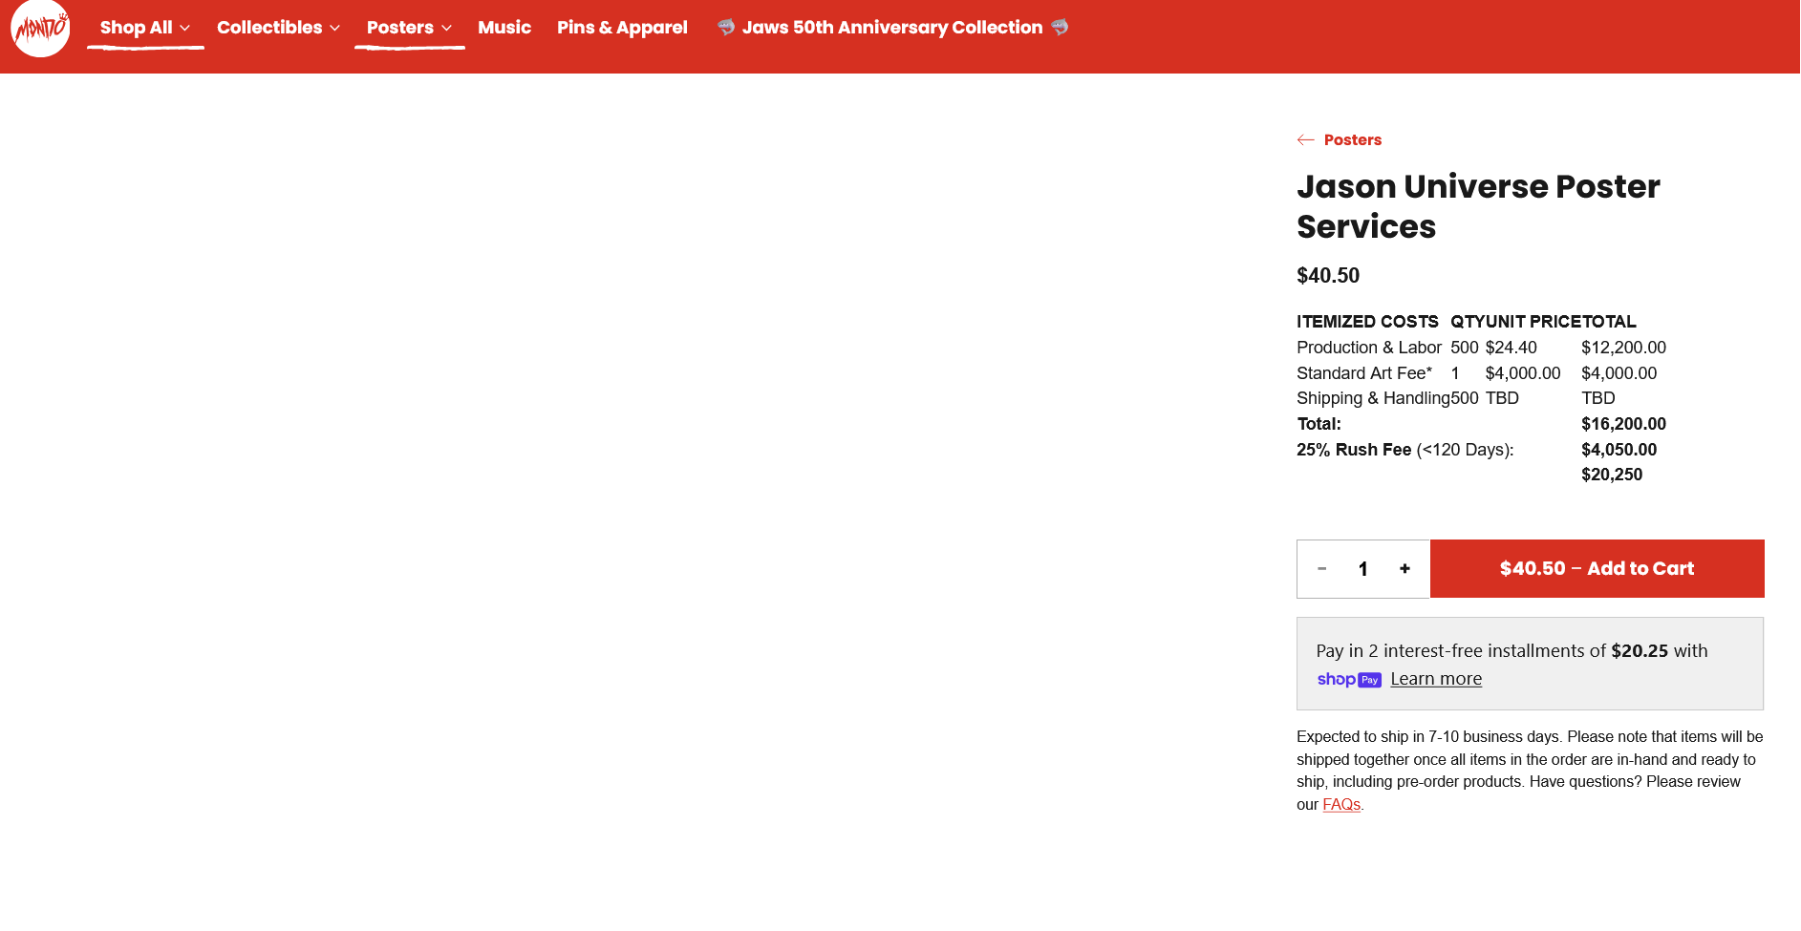Open the FAQs link

click(1341, 805)
